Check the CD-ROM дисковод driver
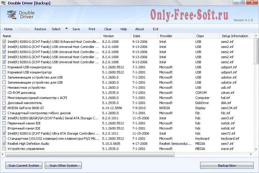Image resolution: width=259 pixels, height=173 pixels. [4, 93]
